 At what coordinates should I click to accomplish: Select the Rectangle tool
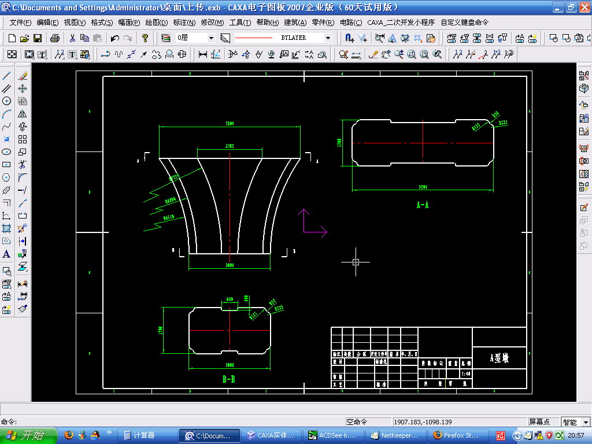coord(6,165)
